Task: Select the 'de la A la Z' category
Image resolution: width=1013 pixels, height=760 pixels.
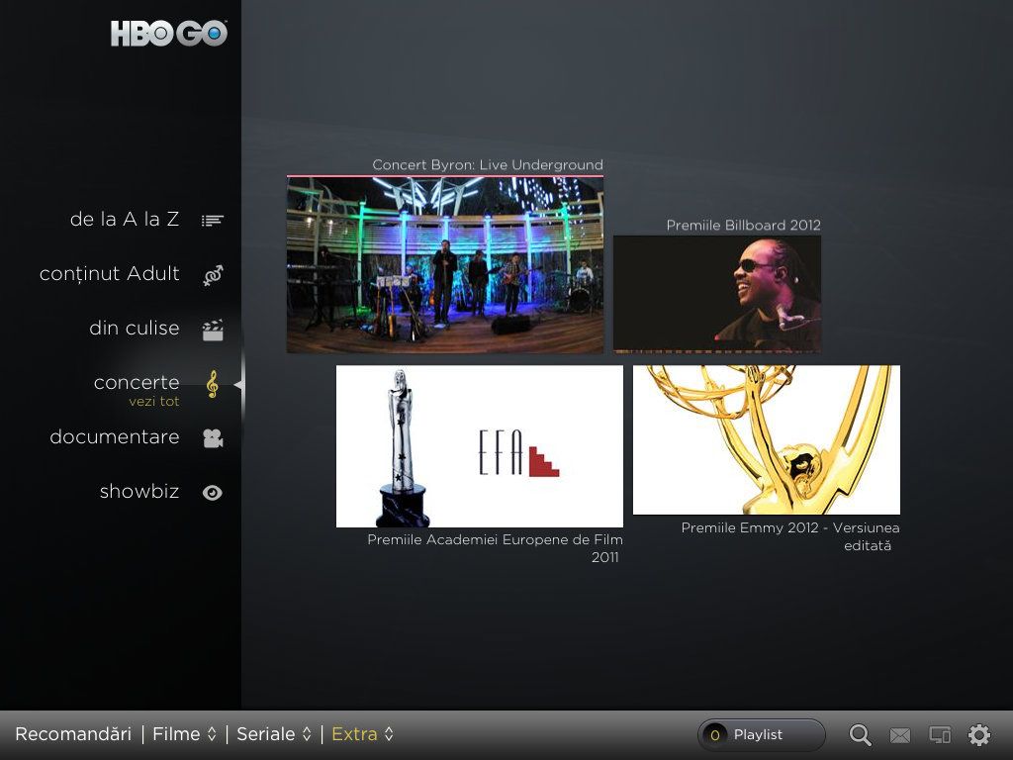Action: 124,219
